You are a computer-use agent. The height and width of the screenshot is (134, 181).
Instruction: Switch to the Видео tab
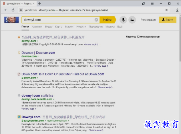click(49, 27)
